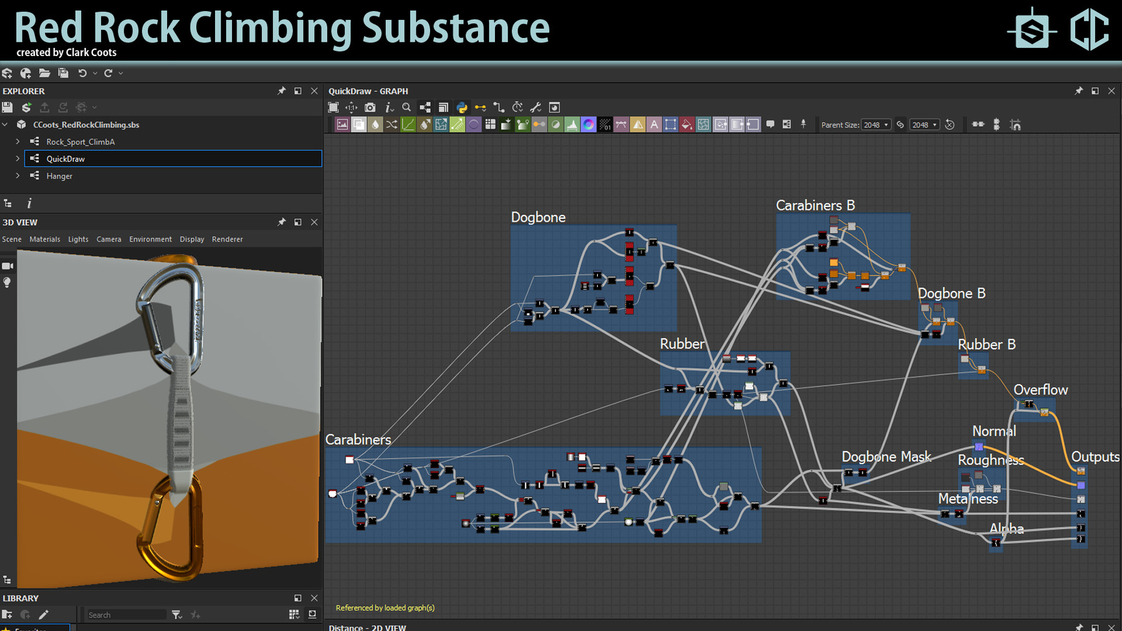The height and width of the screenshot is (631, 1122).
Task: Select the Dogbone frame title in graph
Action: coord(539,217)
